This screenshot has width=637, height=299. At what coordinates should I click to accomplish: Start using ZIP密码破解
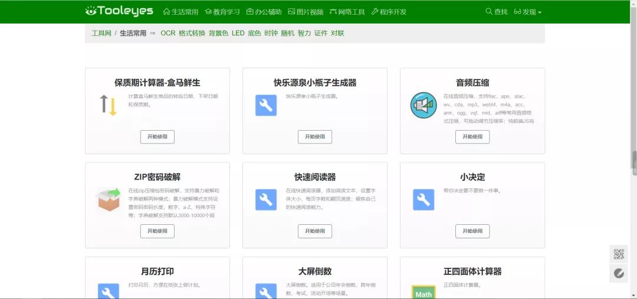(157, 231)
